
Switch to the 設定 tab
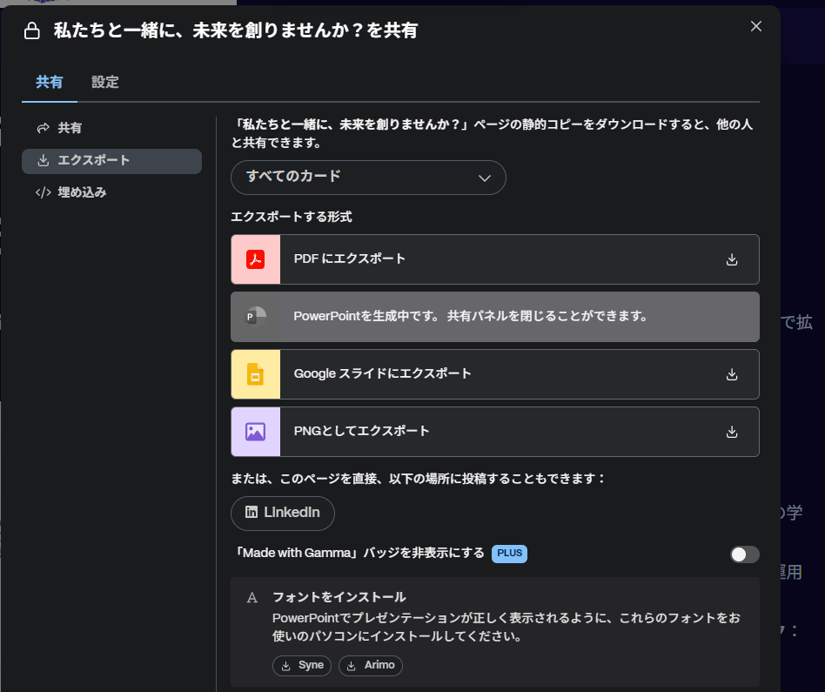[105, 83]
